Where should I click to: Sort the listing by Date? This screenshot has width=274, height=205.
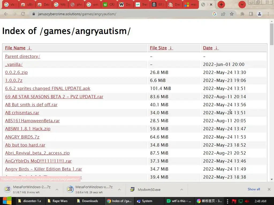pyautogui.click(x=211, y=48)
